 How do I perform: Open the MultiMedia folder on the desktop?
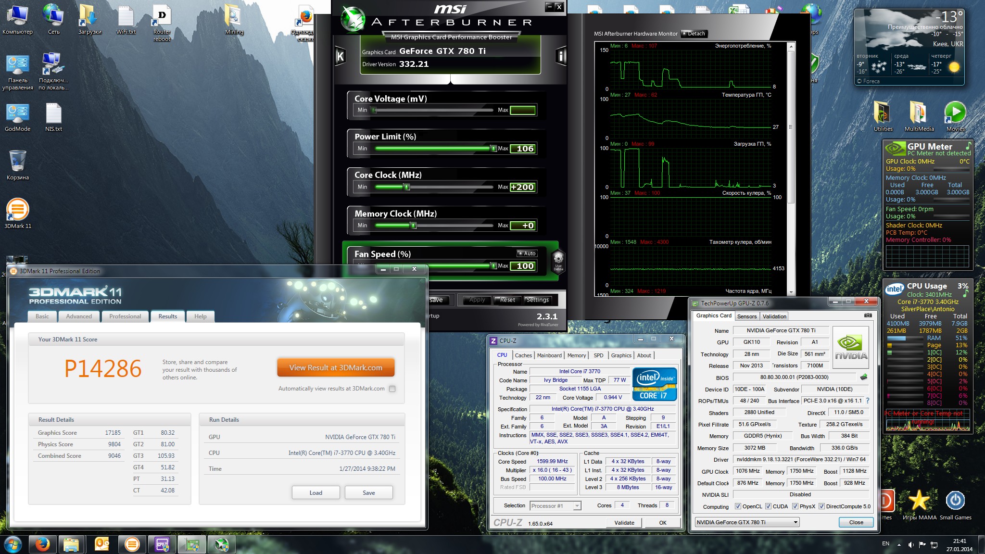click(x=919, y=116)
